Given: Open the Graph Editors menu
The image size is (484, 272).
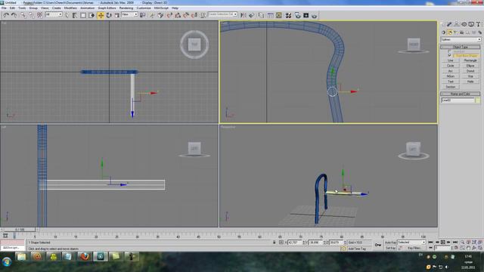Looking at the screenshot, I should click(107, 8).
